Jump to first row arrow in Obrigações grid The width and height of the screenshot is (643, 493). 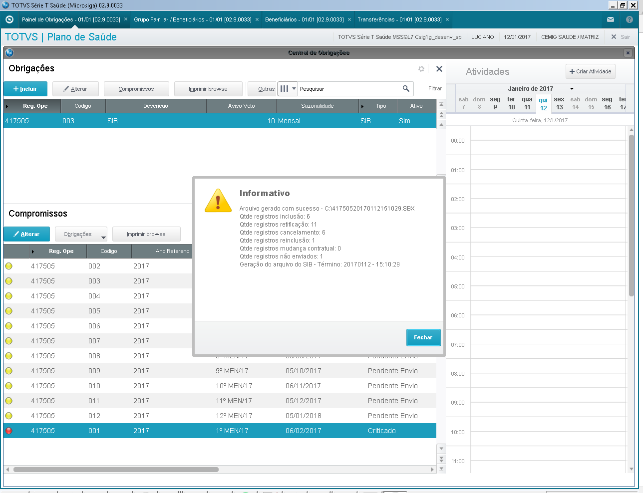click(441, 105)
